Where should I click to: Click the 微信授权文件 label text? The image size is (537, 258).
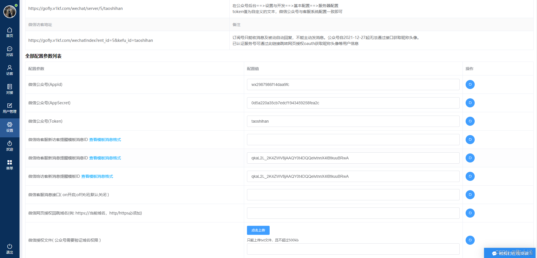click(65, 240)
